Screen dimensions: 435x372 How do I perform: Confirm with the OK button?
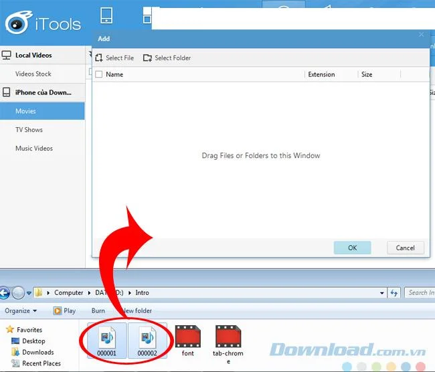click(352, 248)
